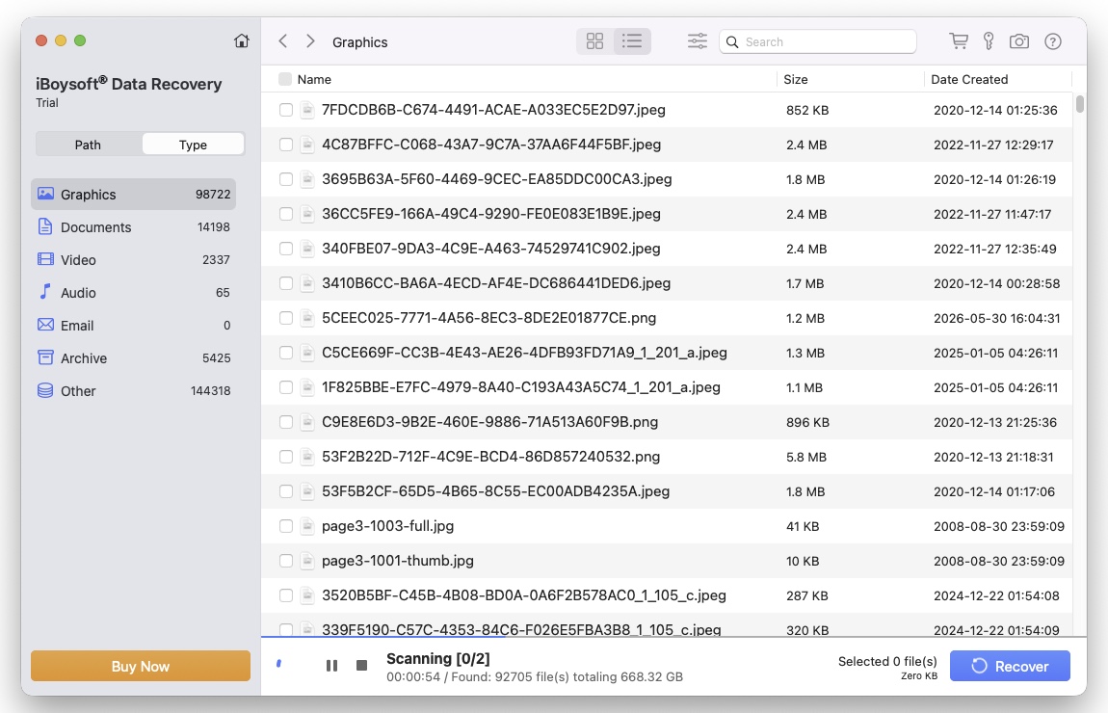
Task: Click the camera snapshot icon
Action: (1019, 41)
